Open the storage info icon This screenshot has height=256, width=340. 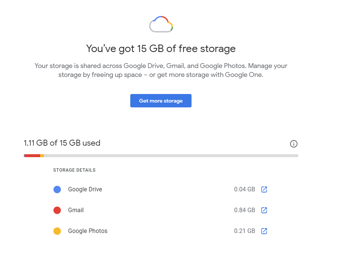point(294,144)
